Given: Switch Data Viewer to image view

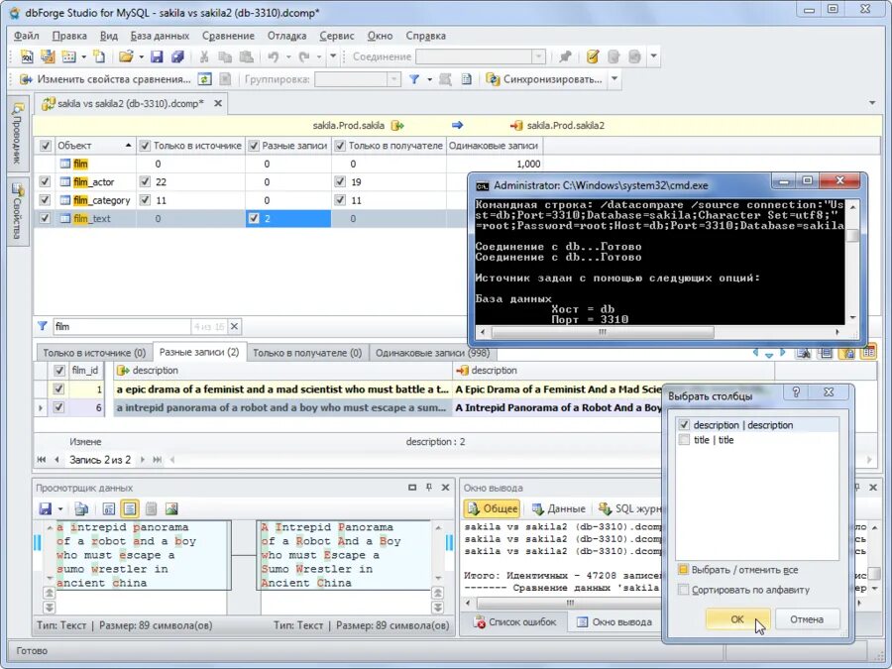Looking at the screenshot, I should 171,508.
